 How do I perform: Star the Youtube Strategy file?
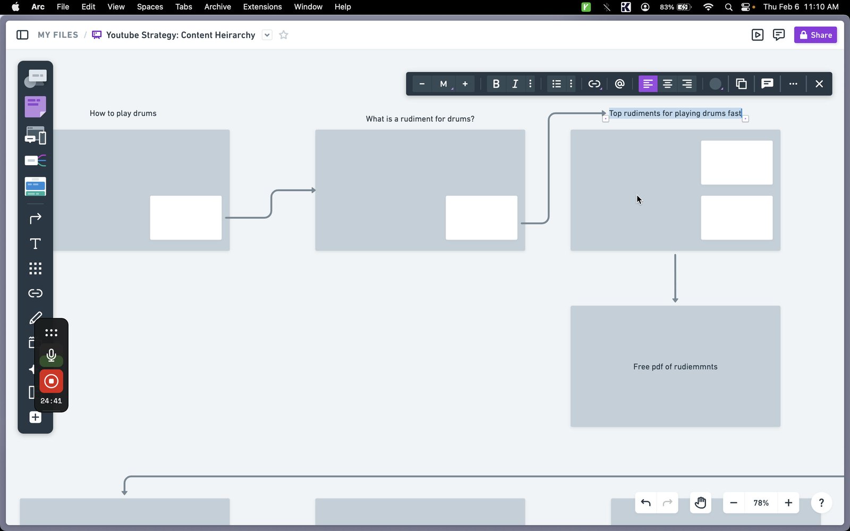coord(284,35)
